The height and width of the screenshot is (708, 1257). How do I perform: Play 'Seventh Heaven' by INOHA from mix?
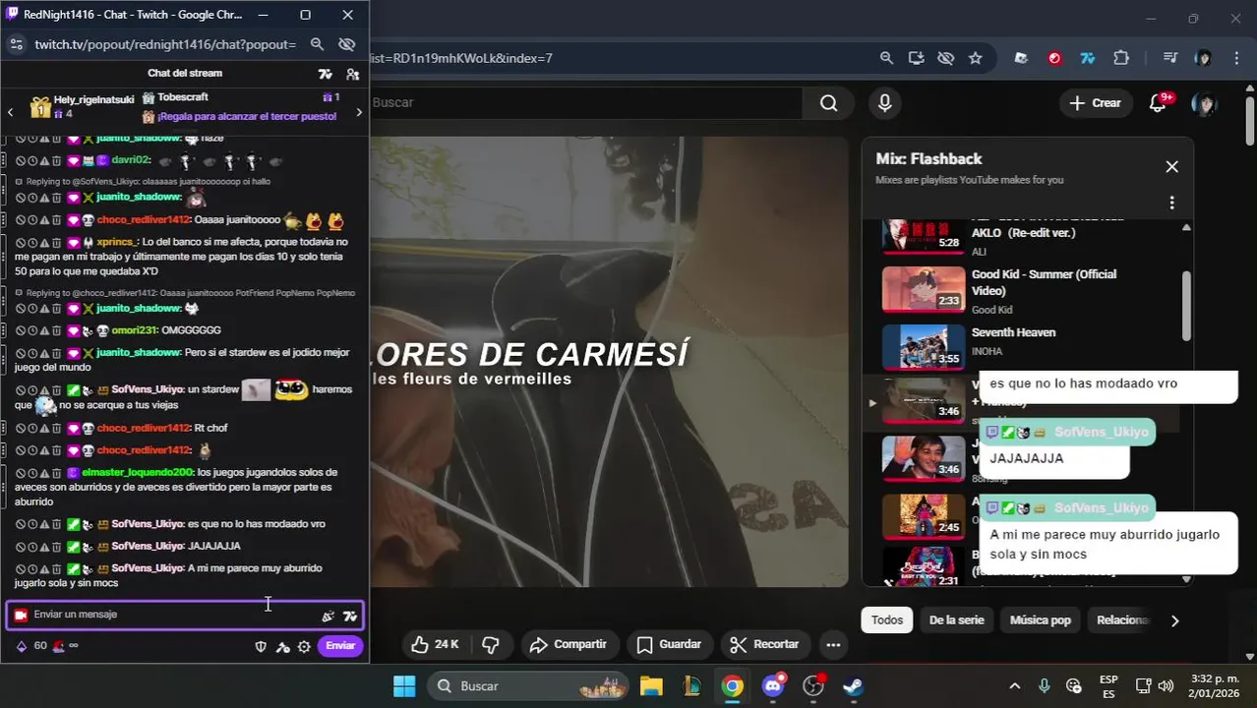tap(1023, 346)
